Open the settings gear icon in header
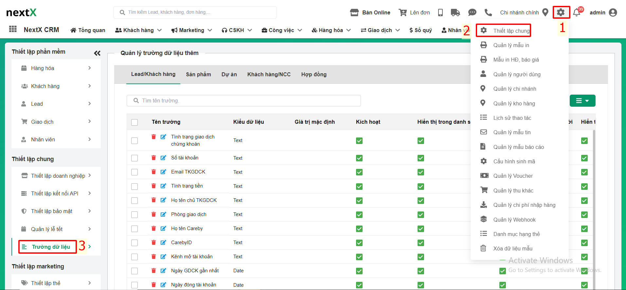The height and width of the screenshot is (290, 626). pos(561,12)
